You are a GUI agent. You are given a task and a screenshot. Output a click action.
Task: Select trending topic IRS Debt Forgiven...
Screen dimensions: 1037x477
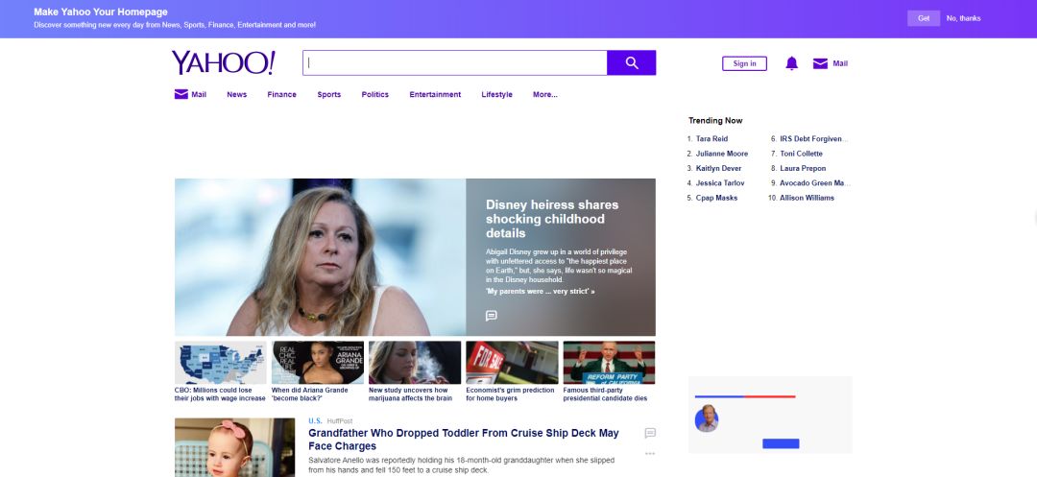coord(813,139)
